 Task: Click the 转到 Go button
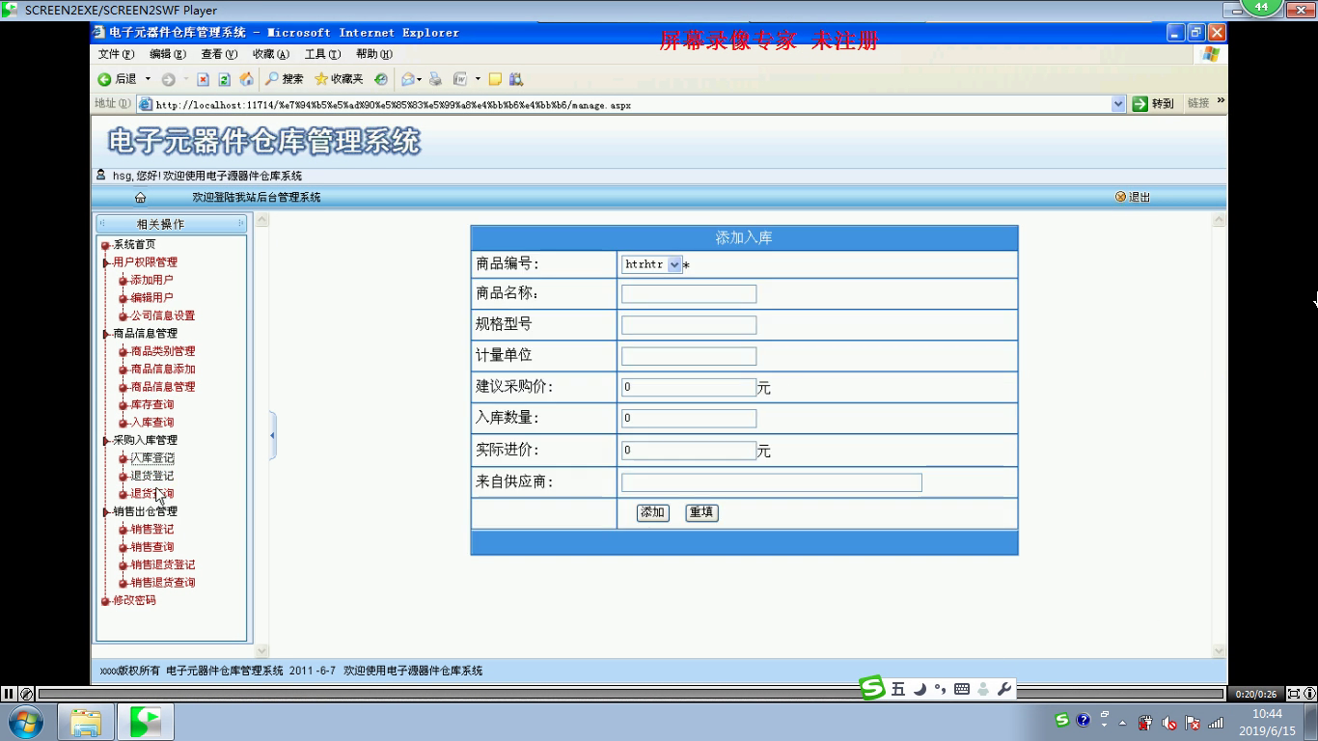1154,104
